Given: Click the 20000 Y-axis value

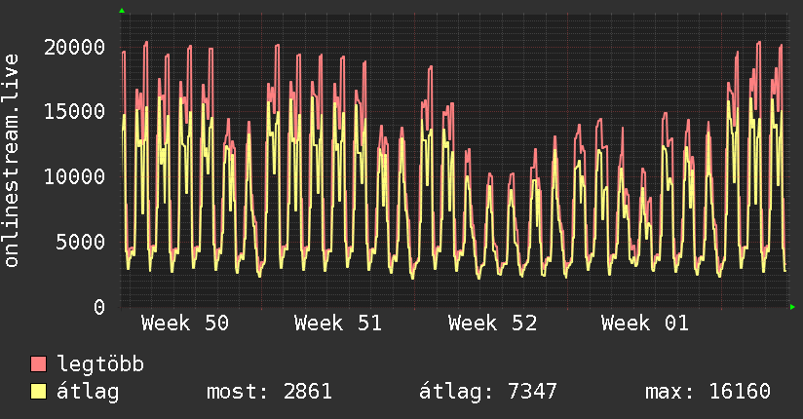Looking at the screenshot, I should [x=75, y=47].
